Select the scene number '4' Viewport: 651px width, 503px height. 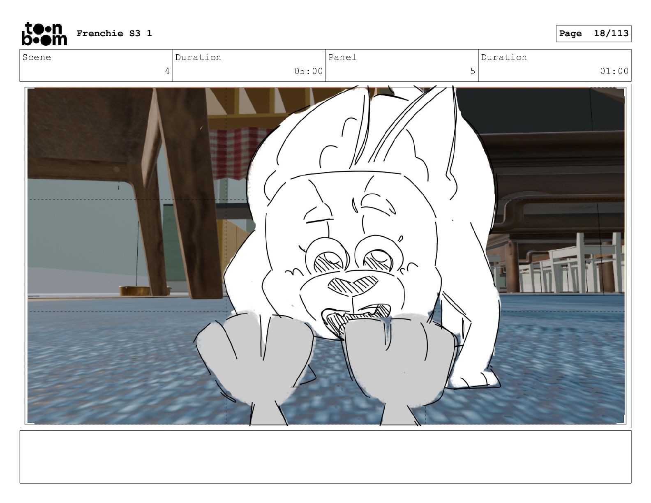click(x=167, y=71)
